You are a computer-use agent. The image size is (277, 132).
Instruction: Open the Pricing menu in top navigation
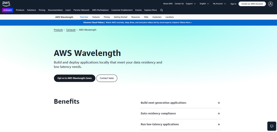point(42,10)
